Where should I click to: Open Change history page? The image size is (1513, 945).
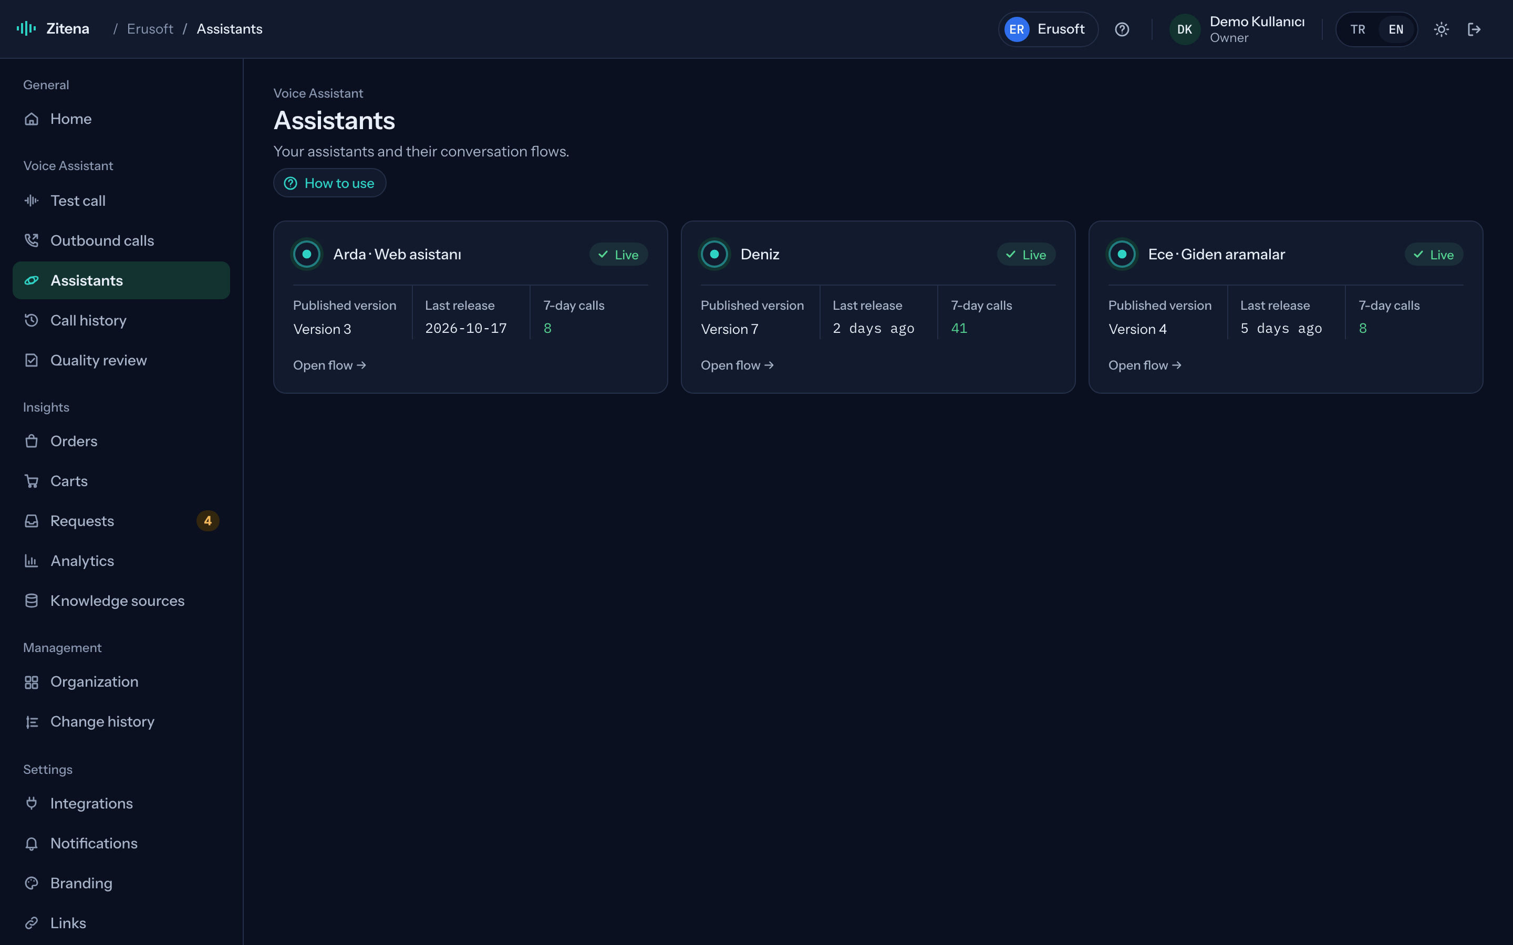point(121,722)
